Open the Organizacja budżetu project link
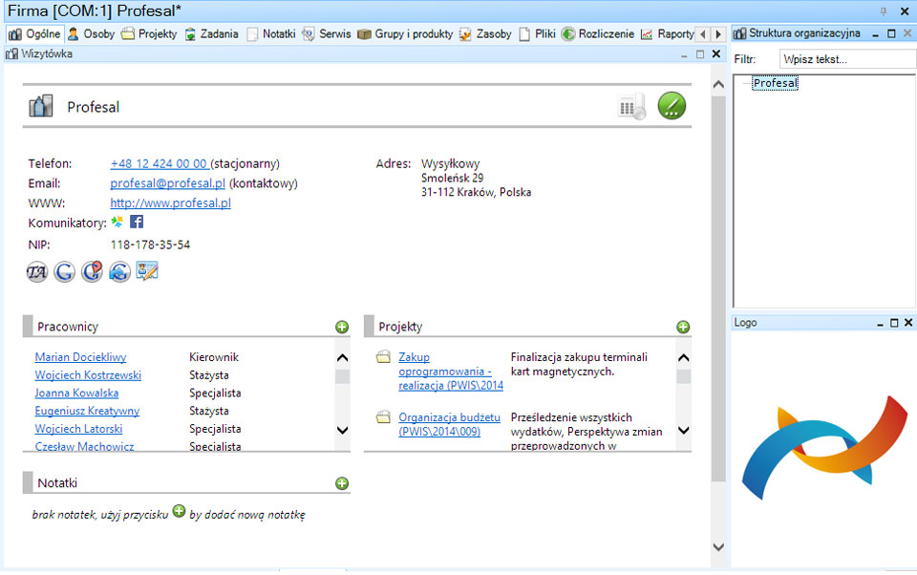The width and height of the screenshot is (917, 575). 449,425
